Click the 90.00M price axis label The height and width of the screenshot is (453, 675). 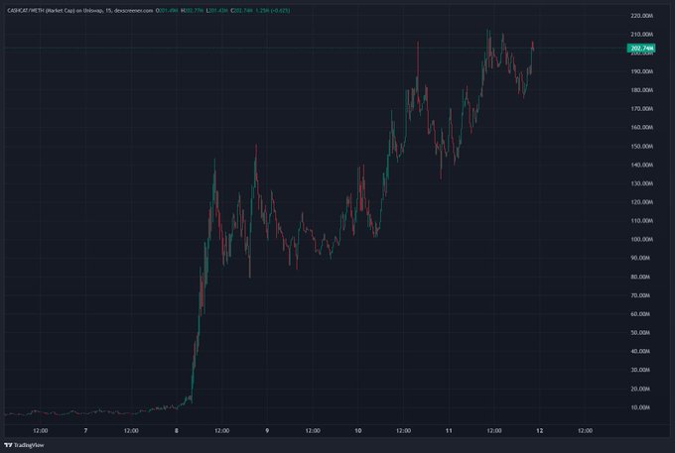click(x=640, y=258)
